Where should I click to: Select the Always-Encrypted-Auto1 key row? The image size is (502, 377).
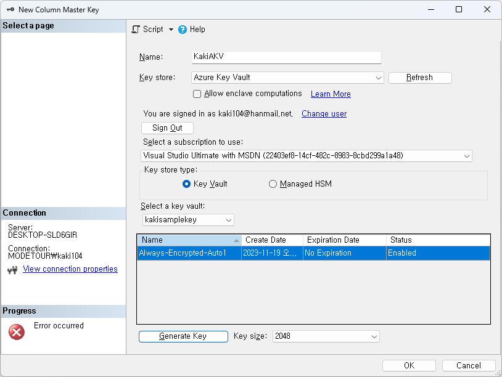(313, 253)
